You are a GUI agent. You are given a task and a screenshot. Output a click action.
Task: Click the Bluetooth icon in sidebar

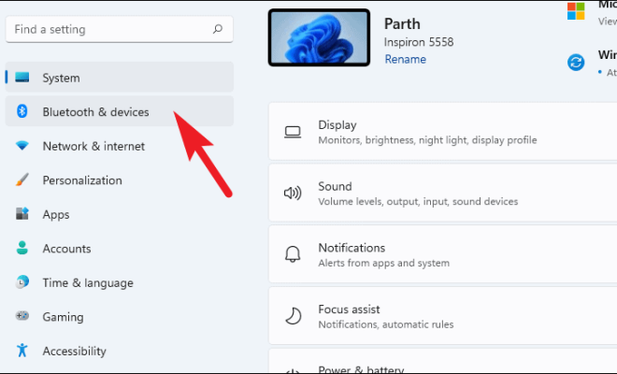pos(22,111)
